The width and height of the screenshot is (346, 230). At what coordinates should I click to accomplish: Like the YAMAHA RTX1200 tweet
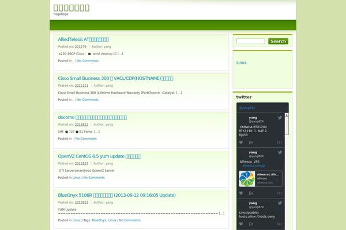(x=241, y=143)
